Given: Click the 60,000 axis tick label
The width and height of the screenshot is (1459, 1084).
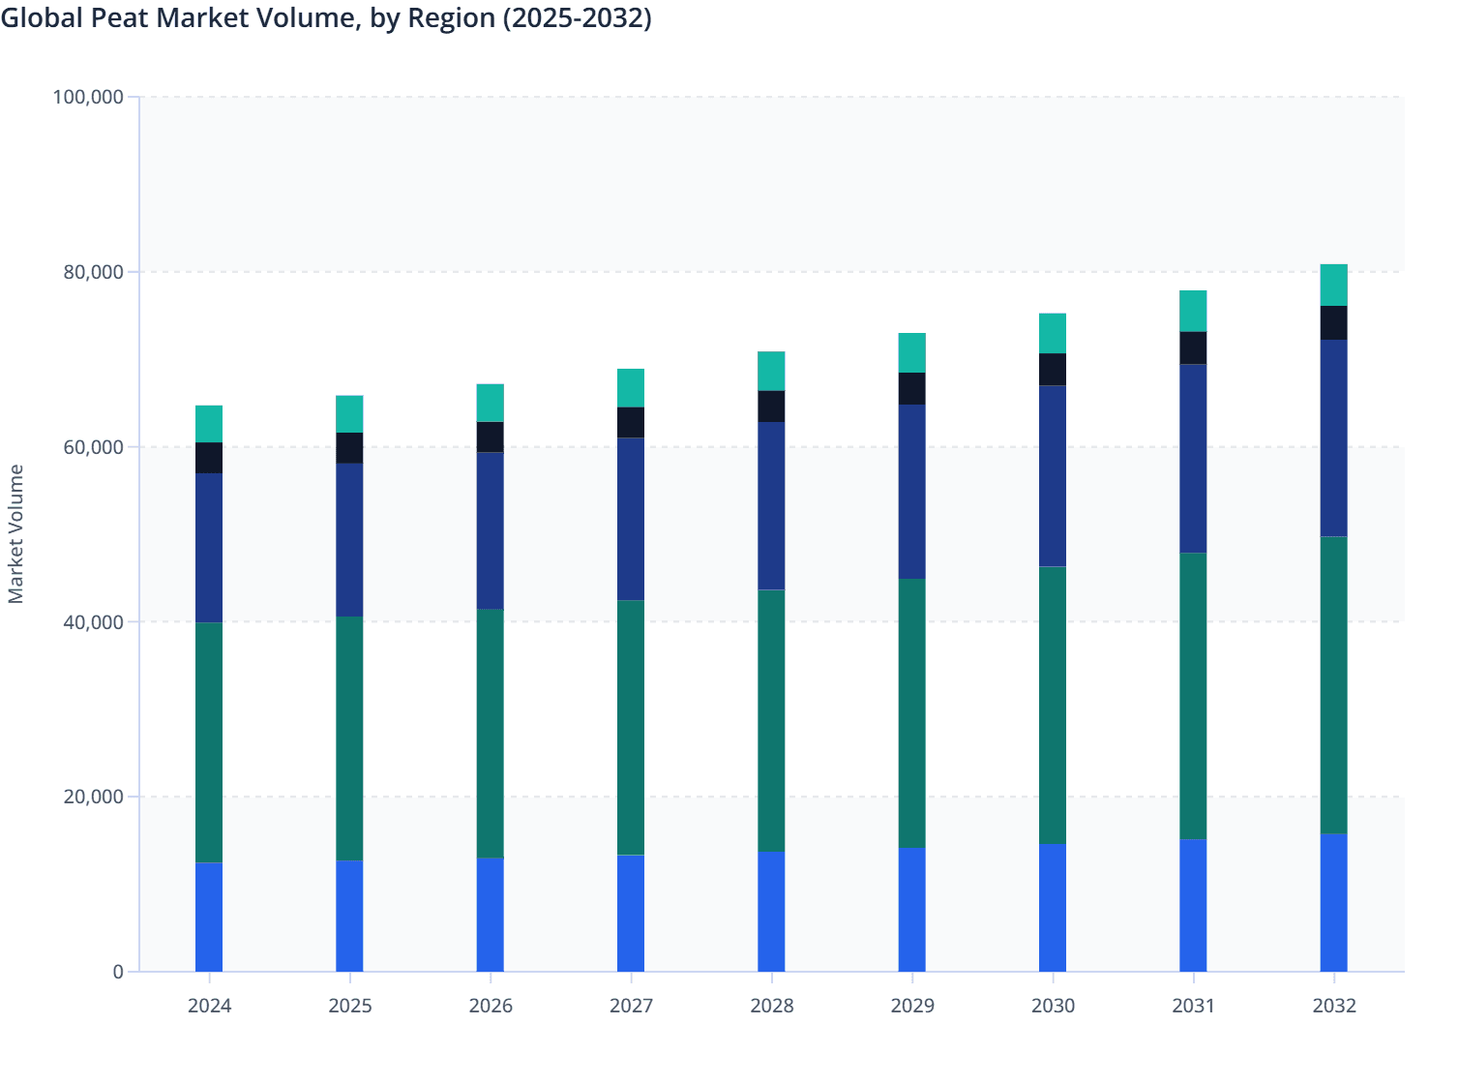Looking at the screenshot, I should [x=94, y=445].
